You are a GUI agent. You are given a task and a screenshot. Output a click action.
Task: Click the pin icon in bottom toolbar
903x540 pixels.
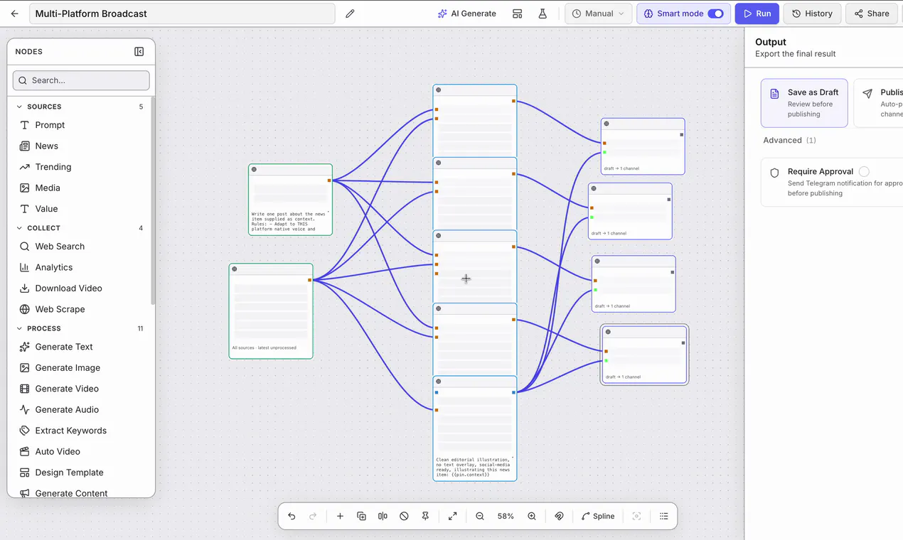(425, 516)
